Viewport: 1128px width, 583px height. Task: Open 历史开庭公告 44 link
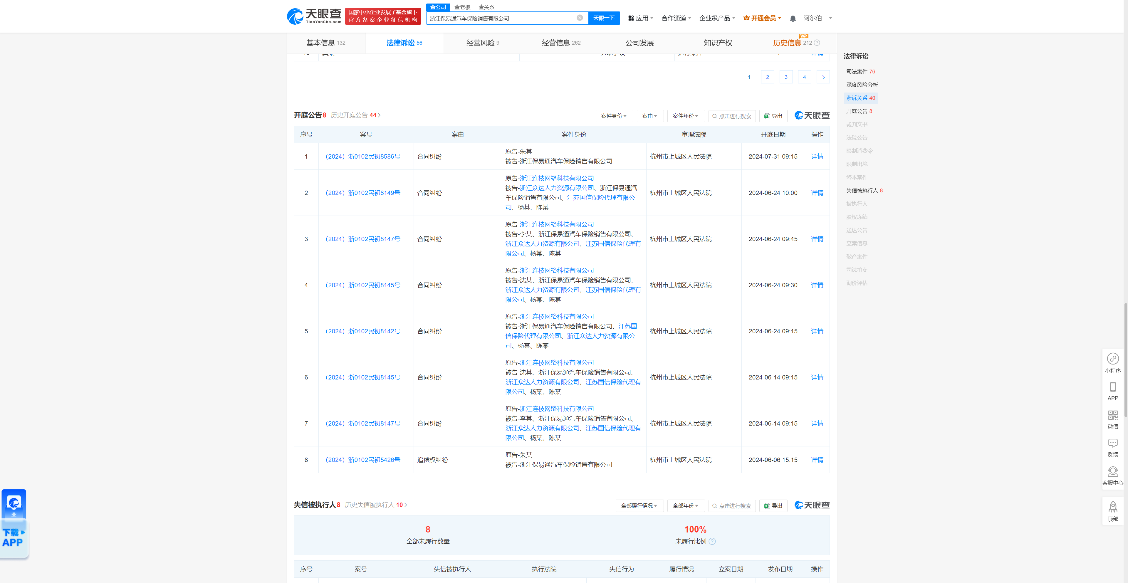[355, 115]
